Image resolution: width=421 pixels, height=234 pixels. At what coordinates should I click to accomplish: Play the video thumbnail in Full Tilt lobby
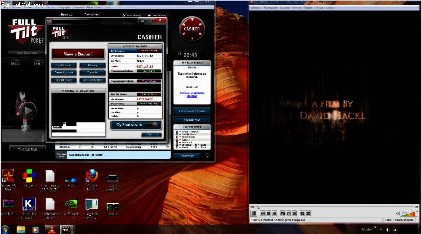[27, 111]
